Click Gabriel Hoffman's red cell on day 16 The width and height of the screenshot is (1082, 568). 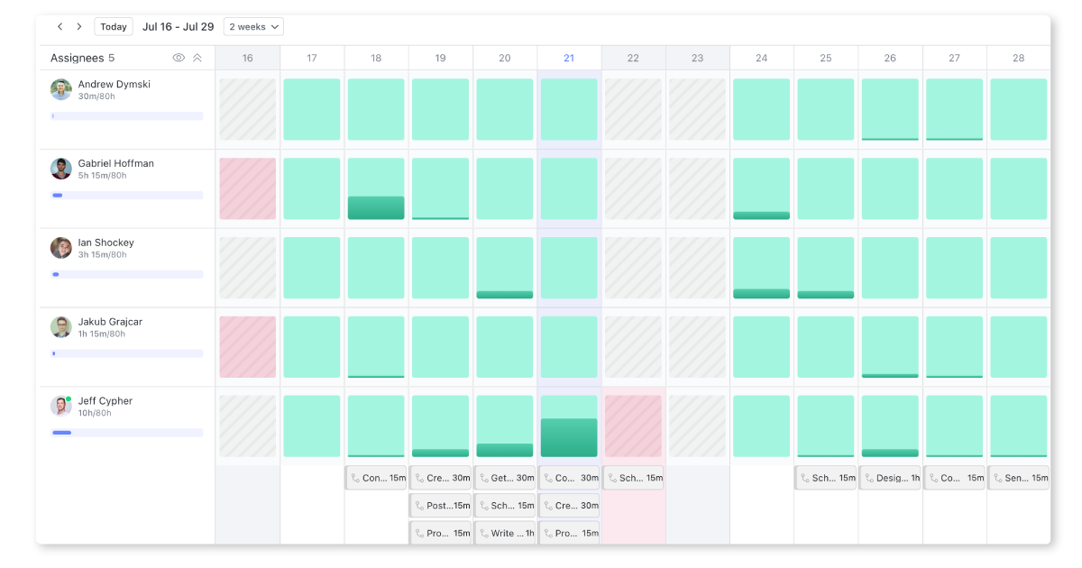[x=248, y=188]
